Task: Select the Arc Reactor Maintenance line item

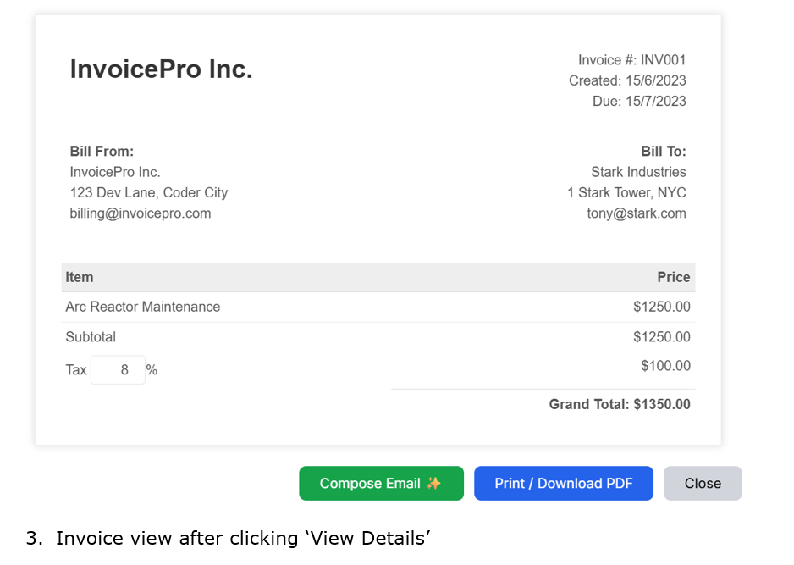Action: tap(143, 307)
